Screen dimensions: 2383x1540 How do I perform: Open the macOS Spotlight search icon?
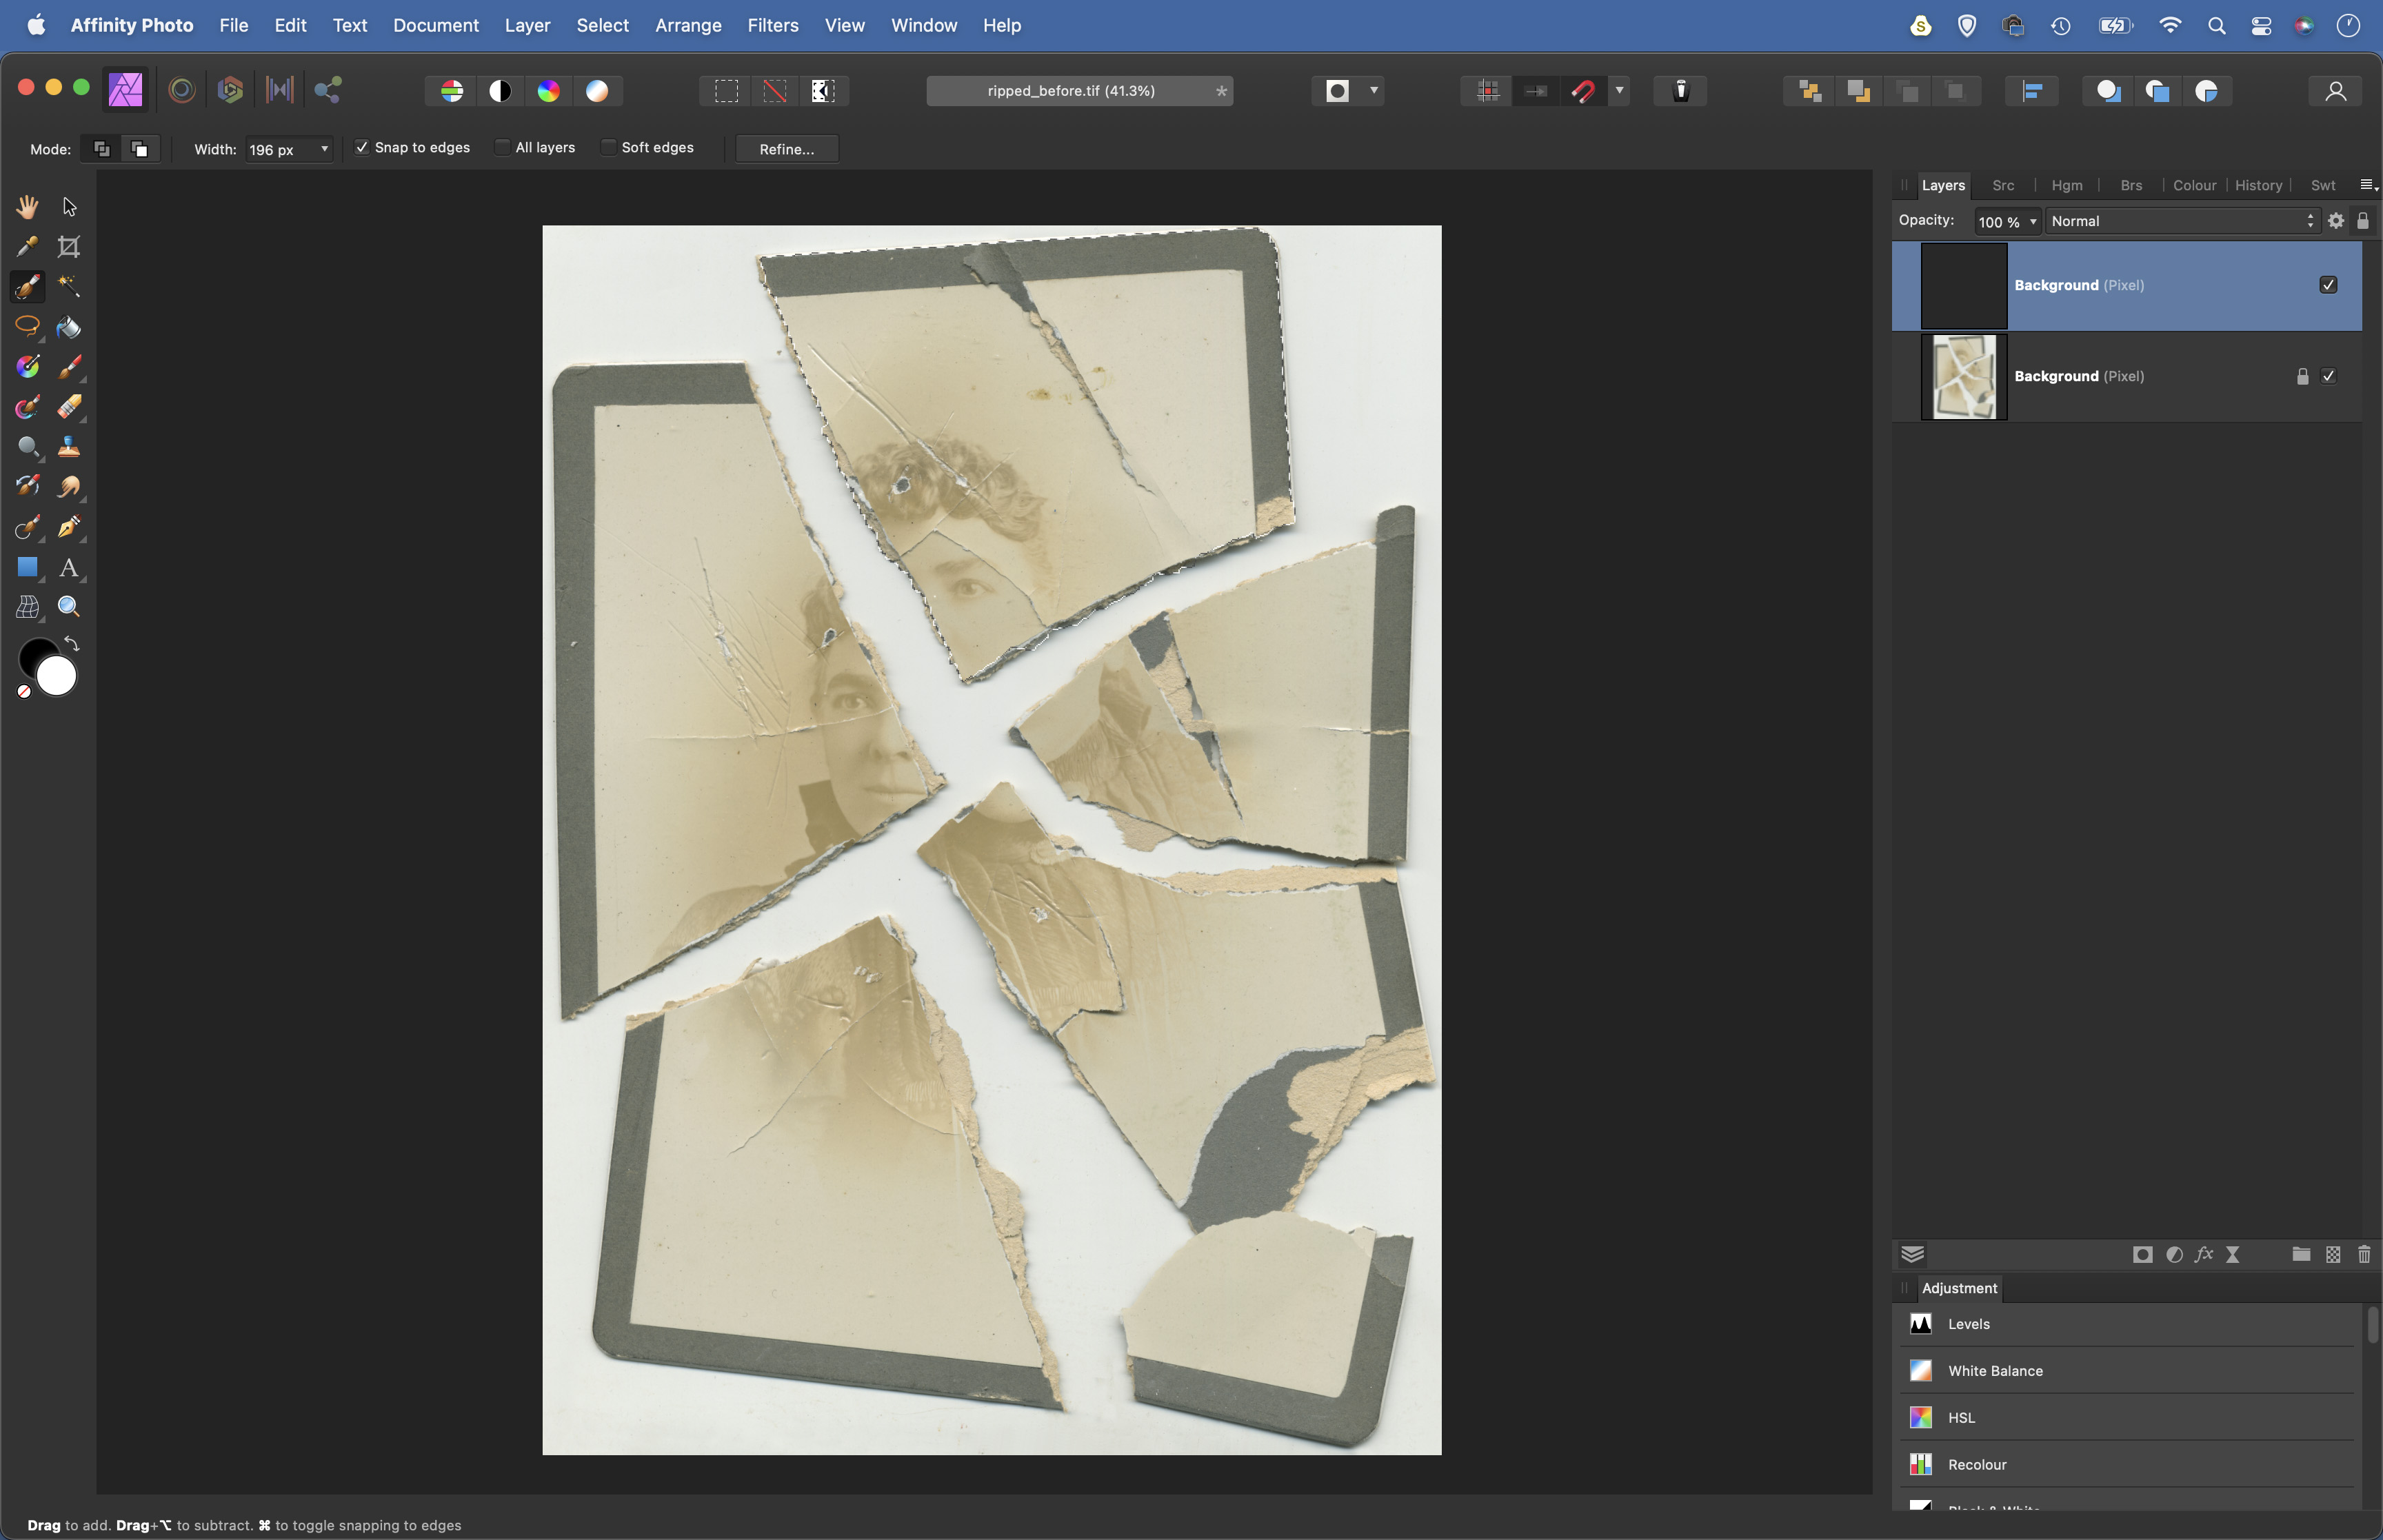tap(2217, 26)
